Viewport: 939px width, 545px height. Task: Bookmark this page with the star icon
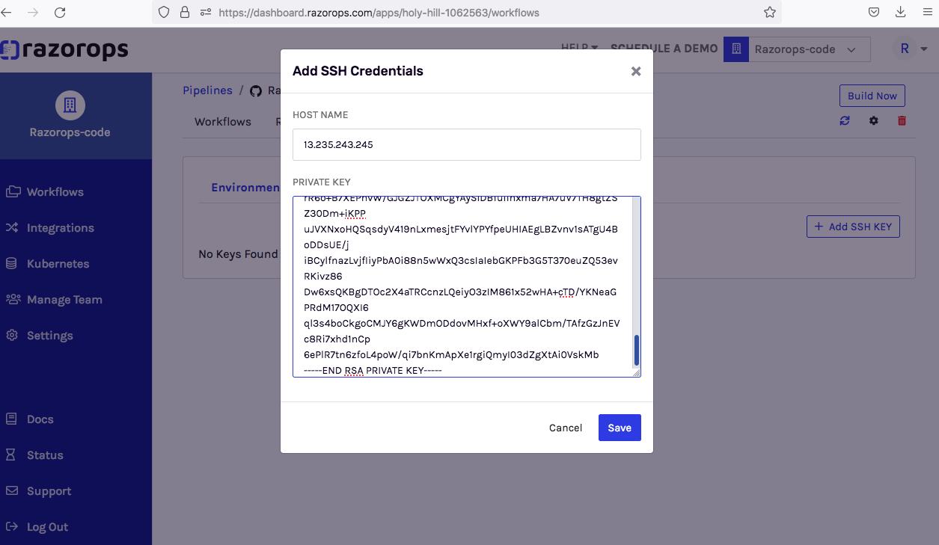pyautogui.click(x=769, y=13)
